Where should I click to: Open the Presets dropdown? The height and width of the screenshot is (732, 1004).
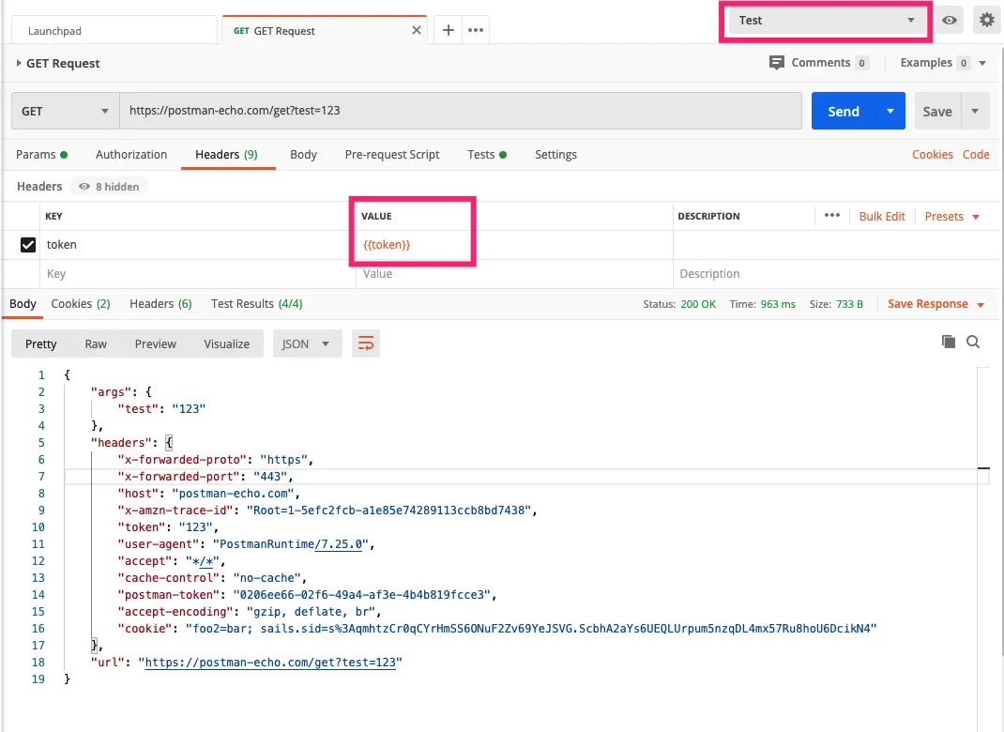pyautogui.click(x=952, y=217)
